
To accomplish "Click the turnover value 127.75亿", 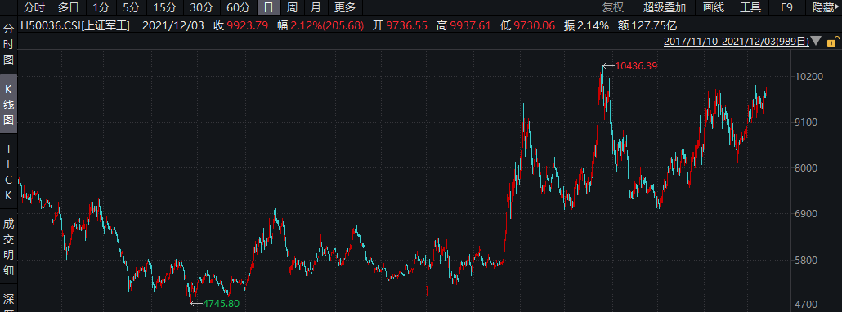I will coord(655,25).
